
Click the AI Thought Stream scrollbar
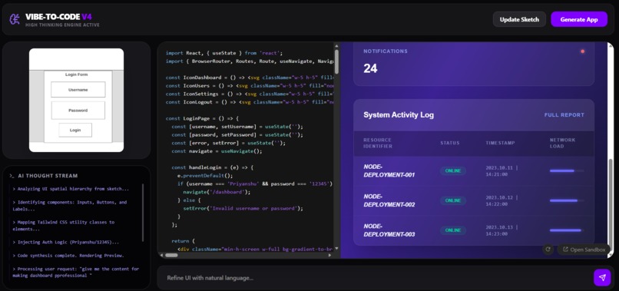click(143, 213)
